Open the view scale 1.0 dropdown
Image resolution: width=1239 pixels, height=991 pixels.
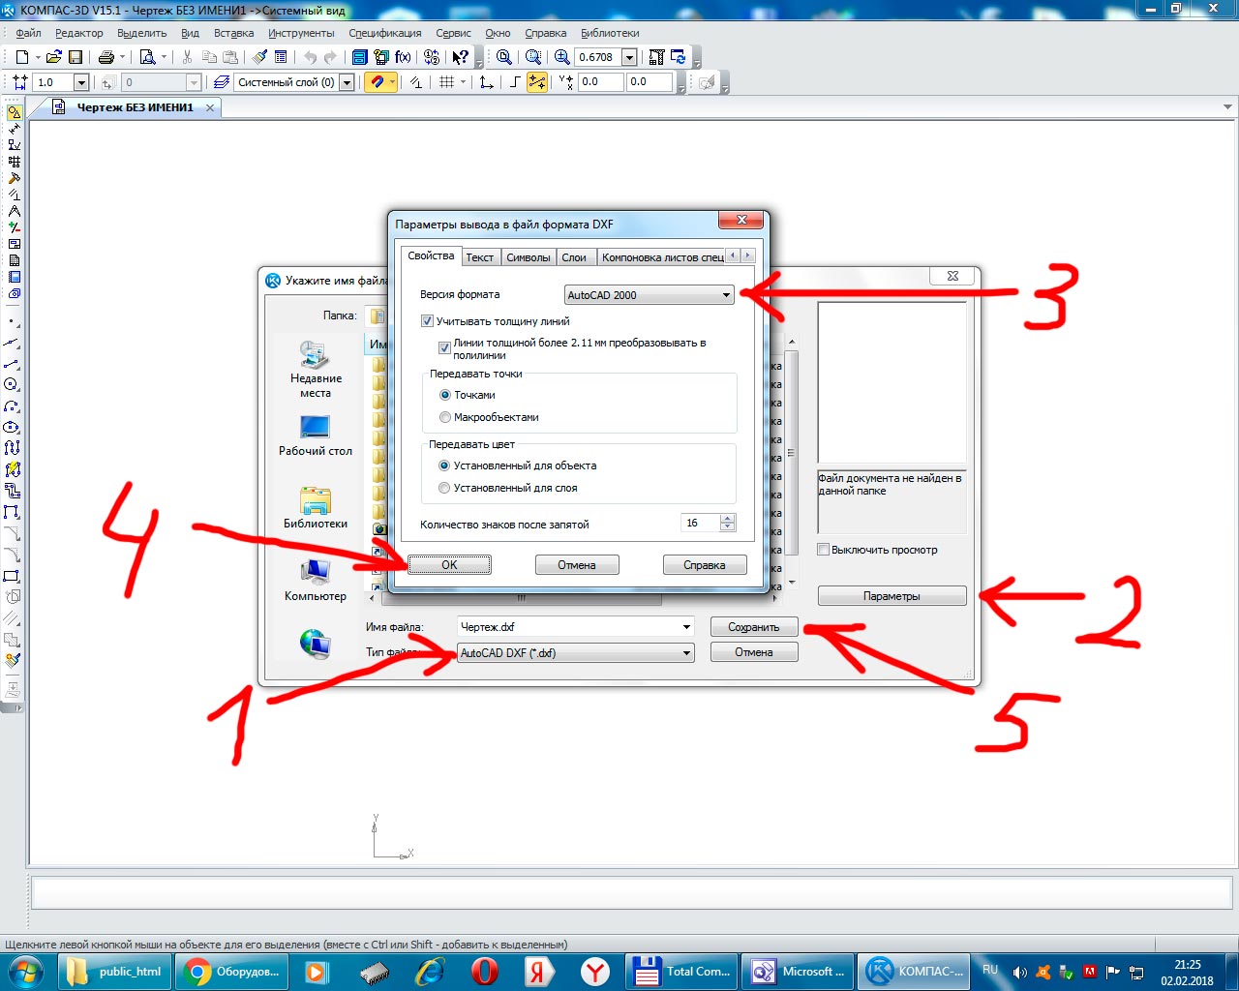click(81, 82)
